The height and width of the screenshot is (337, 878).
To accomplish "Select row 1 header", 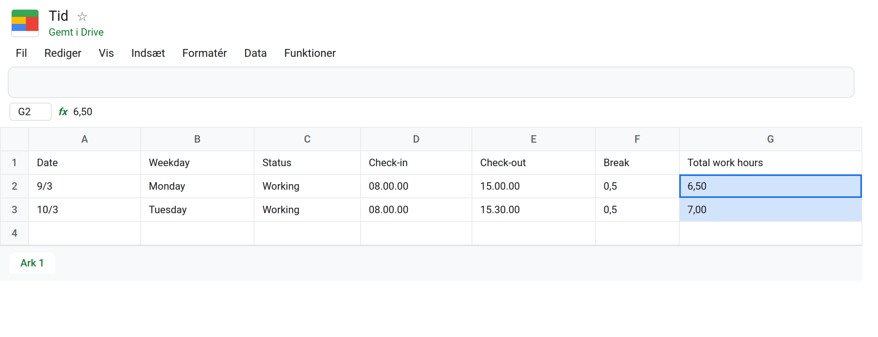I will coord(15,163).
